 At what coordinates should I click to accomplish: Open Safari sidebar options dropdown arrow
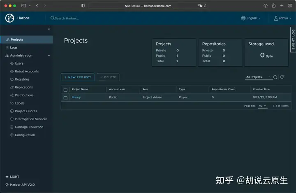coord(30,6)
